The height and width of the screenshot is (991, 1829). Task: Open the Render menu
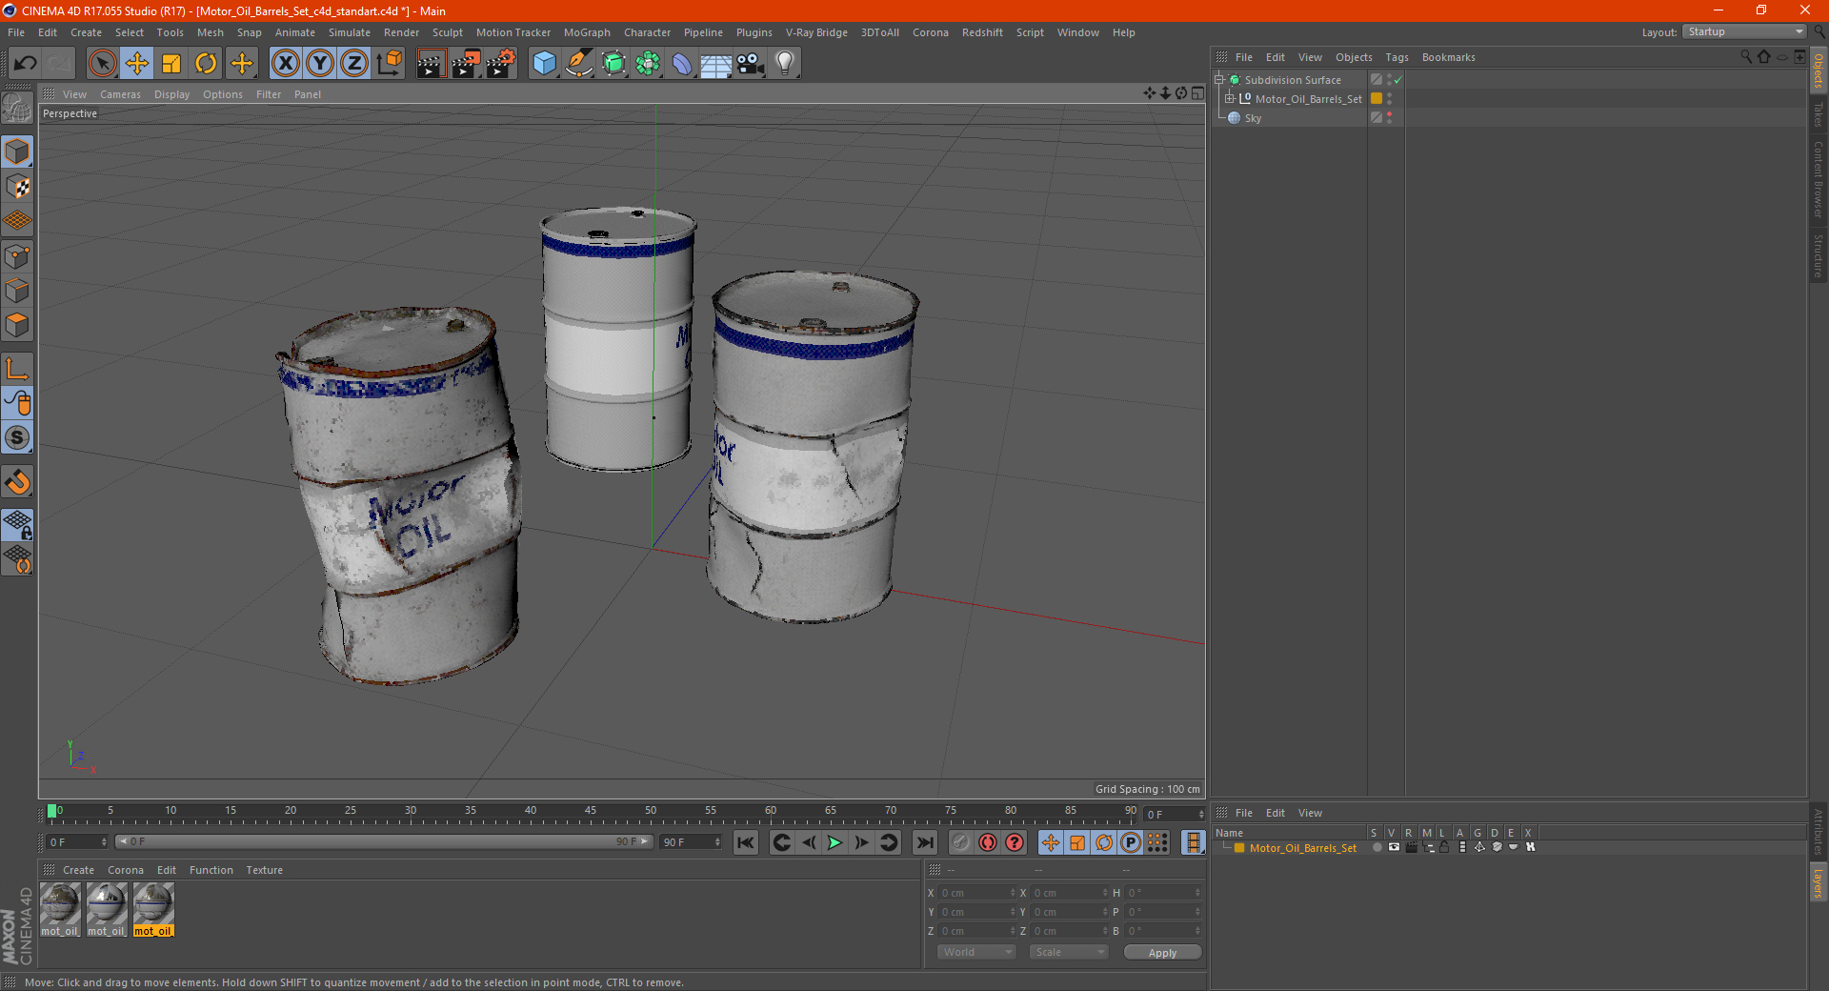[x=401, y=32]
